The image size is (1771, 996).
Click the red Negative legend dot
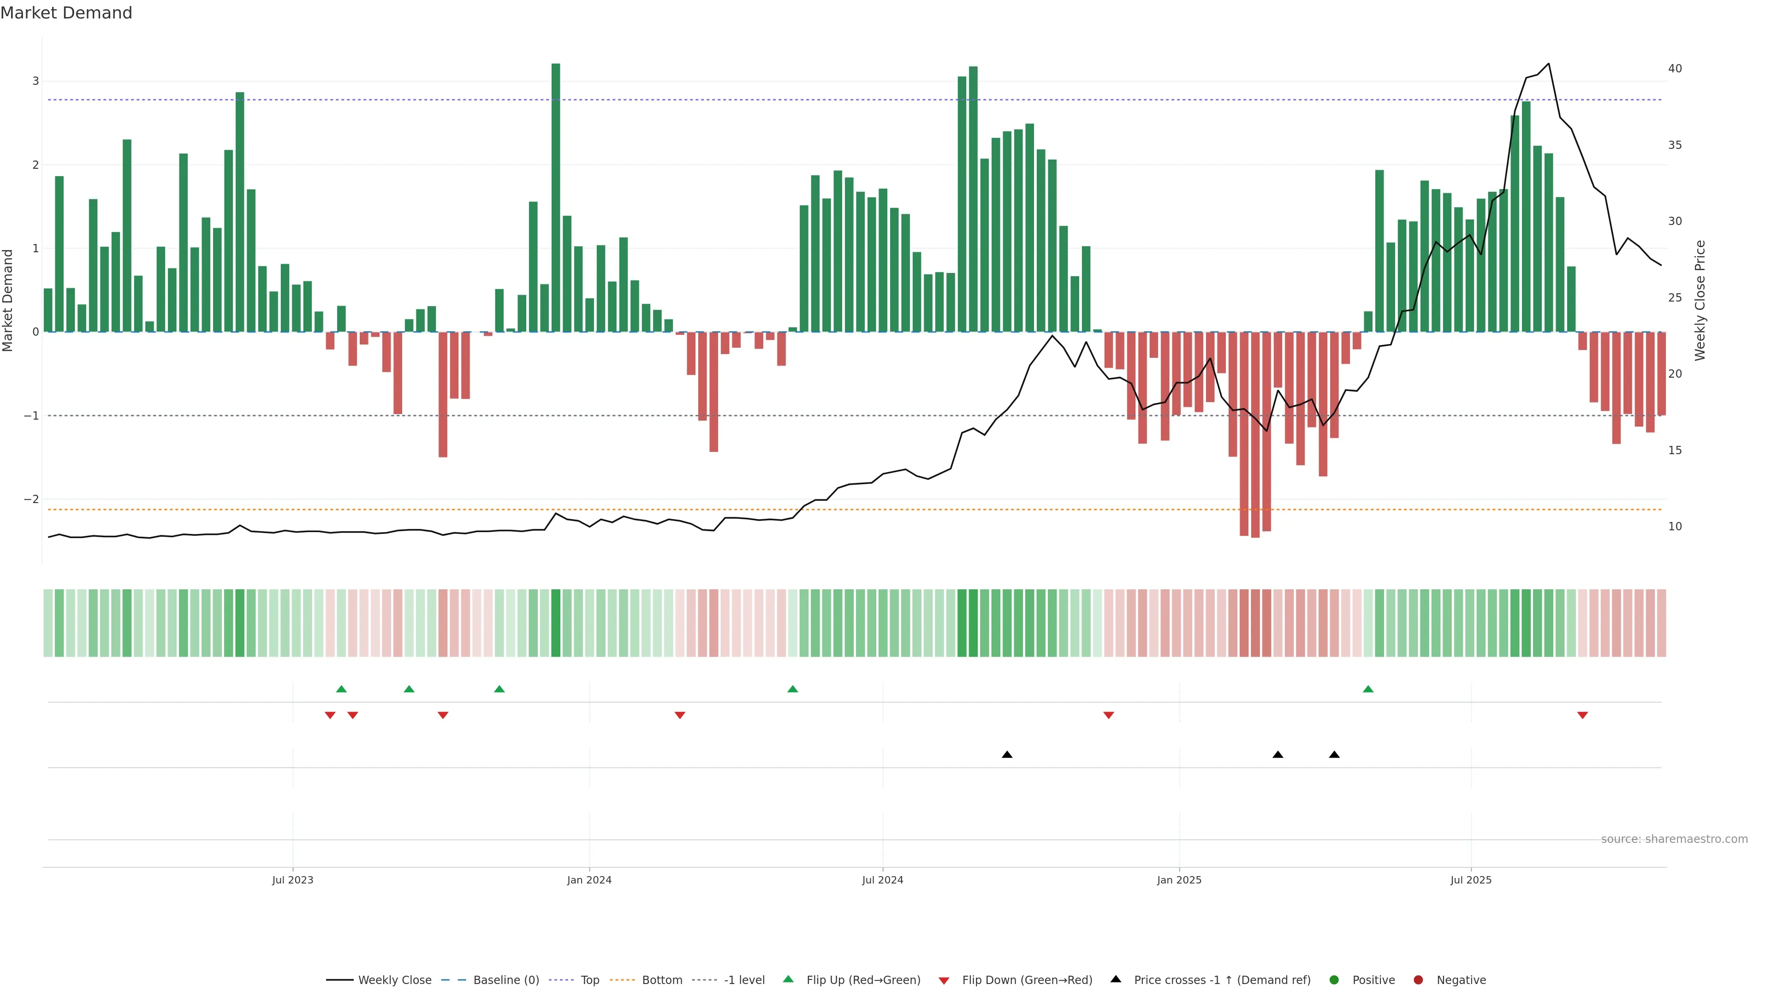[1418, 980]
